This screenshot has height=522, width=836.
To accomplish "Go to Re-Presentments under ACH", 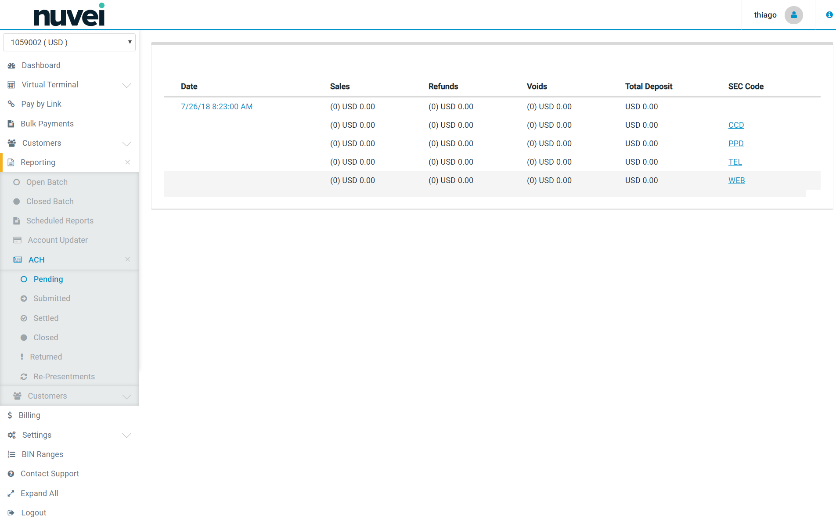I will point(64,377).
